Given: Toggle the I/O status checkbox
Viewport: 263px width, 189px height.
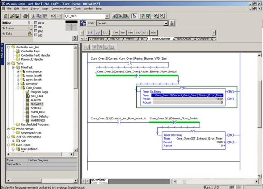Looking at the screenshot, I should 36,35.
